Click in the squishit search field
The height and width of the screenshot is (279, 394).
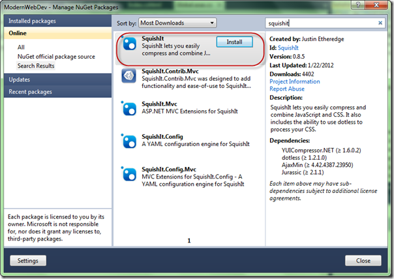320,23
